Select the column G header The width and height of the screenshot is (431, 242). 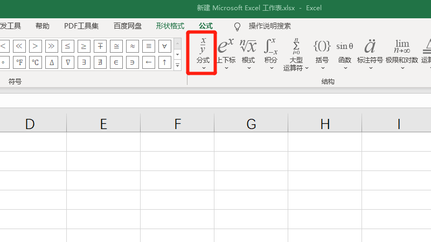(x=251, y=124)
